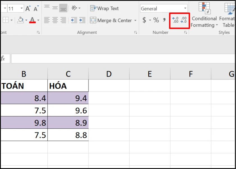Screen dimensions: 236x169
Task: Select column D header
Action: (109, 74)
